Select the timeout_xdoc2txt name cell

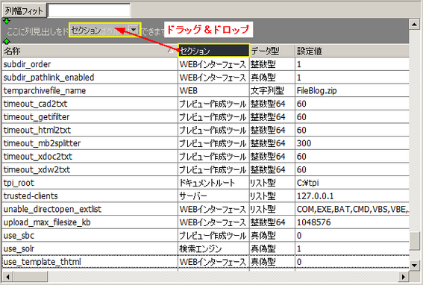click(90, 157)
